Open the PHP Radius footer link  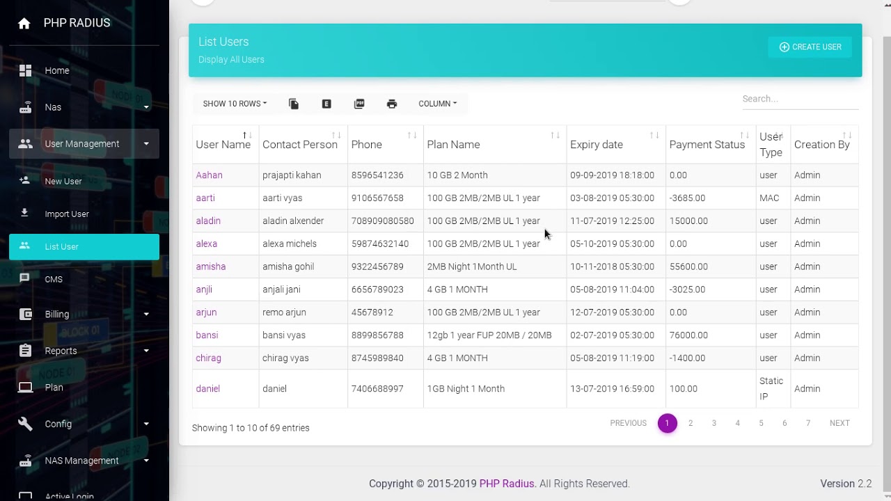pos(507,484)
